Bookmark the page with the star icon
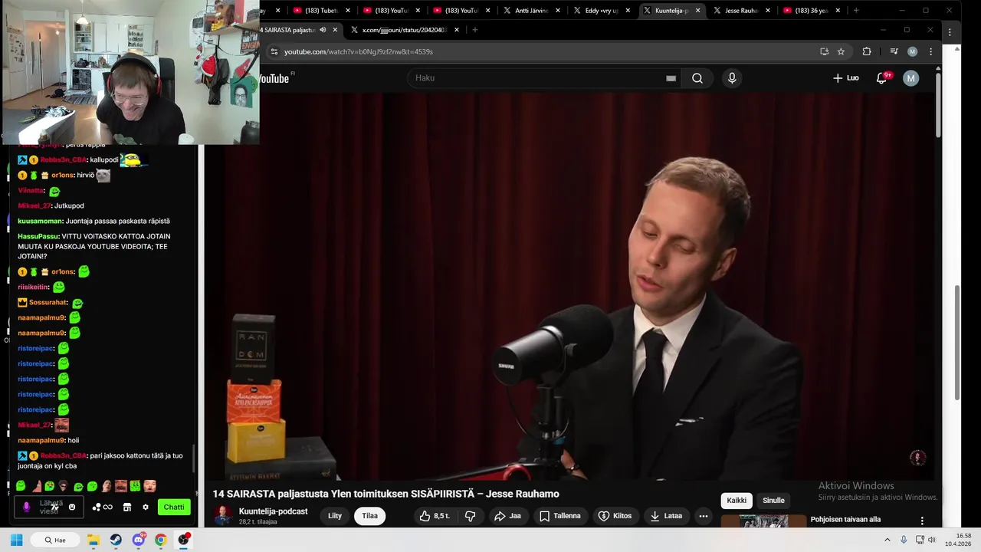 point(841,51)
